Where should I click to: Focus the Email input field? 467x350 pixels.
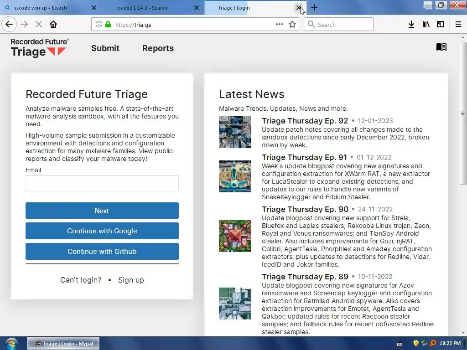click(x=102, y=183)
